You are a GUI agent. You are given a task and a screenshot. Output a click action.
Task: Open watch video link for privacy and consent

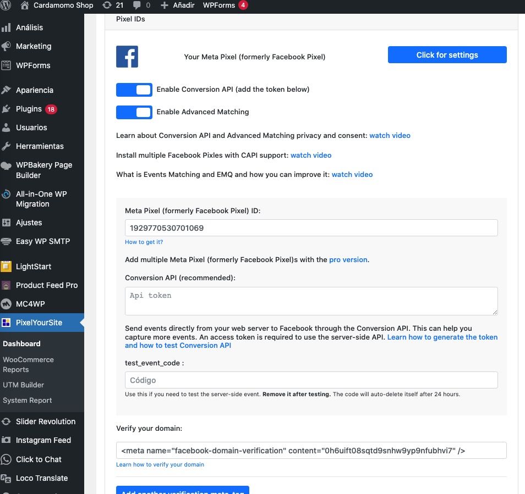point(390,135)
